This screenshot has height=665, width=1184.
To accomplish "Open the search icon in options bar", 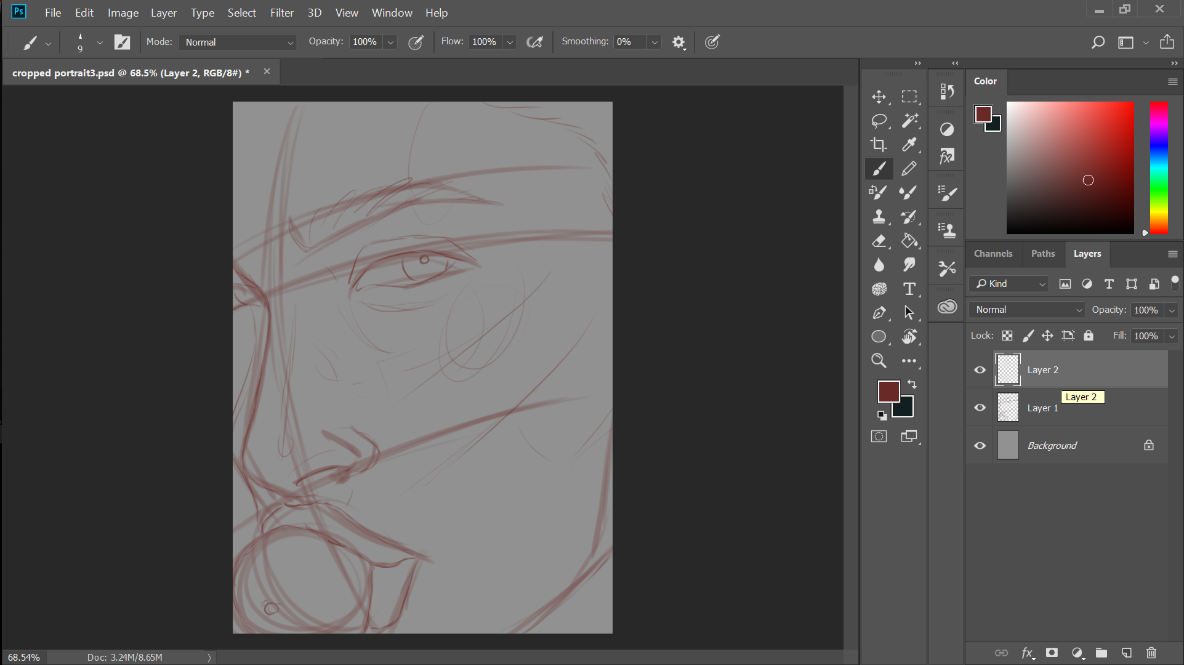I will (1098, 42).
